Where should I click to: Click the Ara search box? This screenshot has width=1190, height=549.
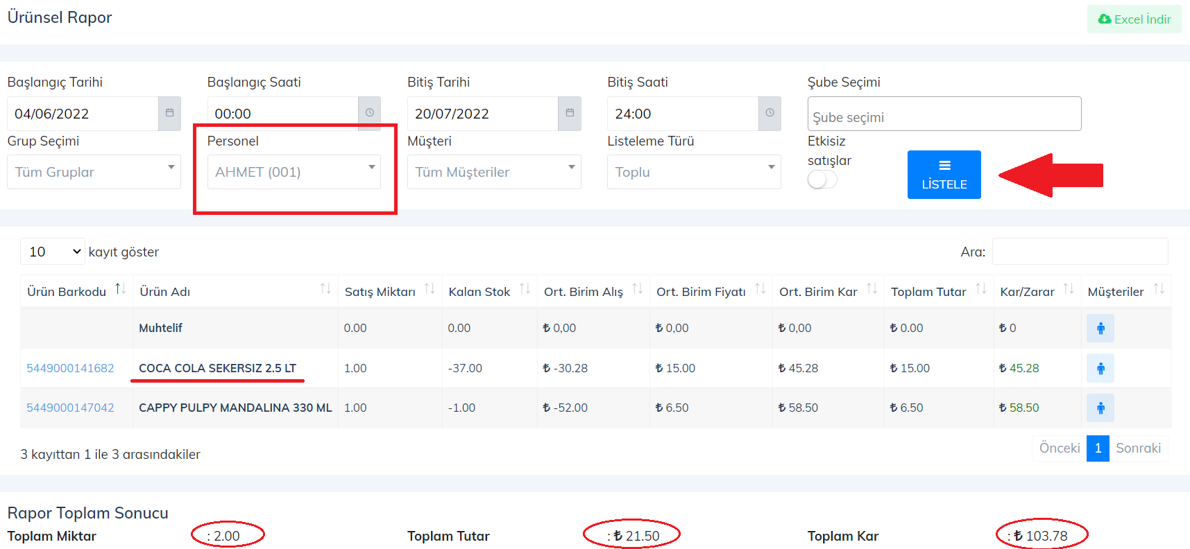click(x=1080, y=252)
